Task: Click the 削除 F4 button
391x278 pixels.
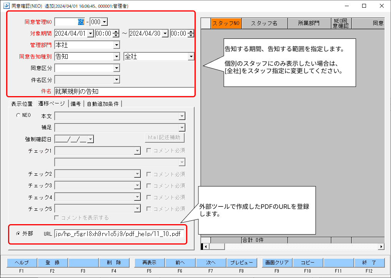Action: click(x=114, y=263)
